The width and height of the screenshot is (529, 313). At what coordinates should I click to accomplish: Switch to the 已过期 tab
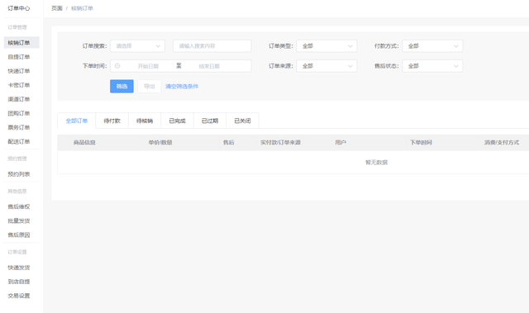[x=210, y=121]
